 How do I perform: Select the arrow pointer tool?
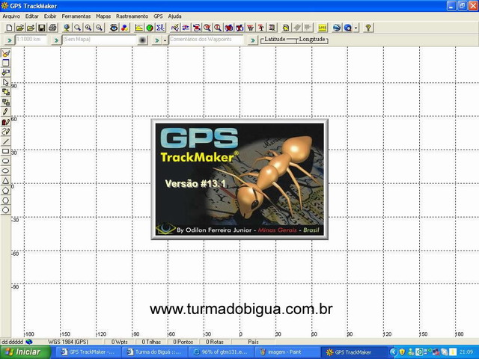[x=5, y=82]
